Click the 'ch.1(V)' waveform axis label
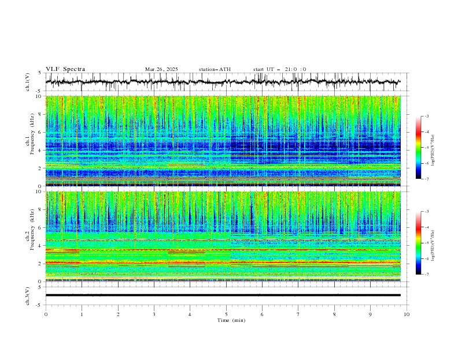Viewport: 458px width, 353px height. 28,82
